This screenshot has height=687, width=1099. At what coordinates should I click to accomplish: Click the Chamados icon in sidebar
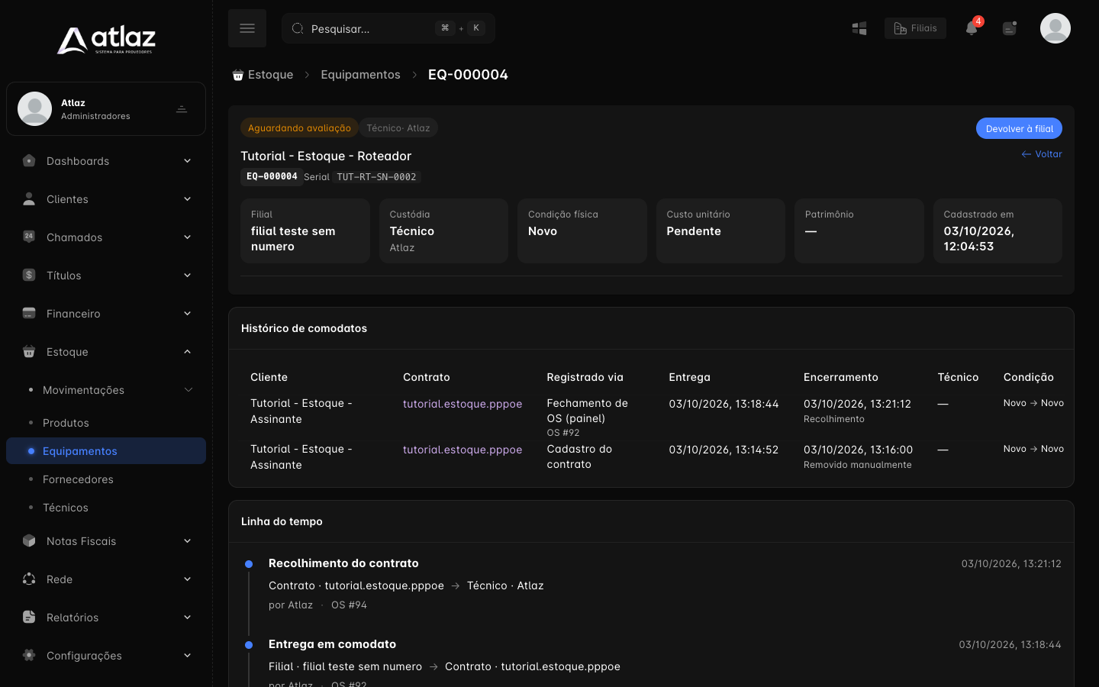(x=29, y=237)
